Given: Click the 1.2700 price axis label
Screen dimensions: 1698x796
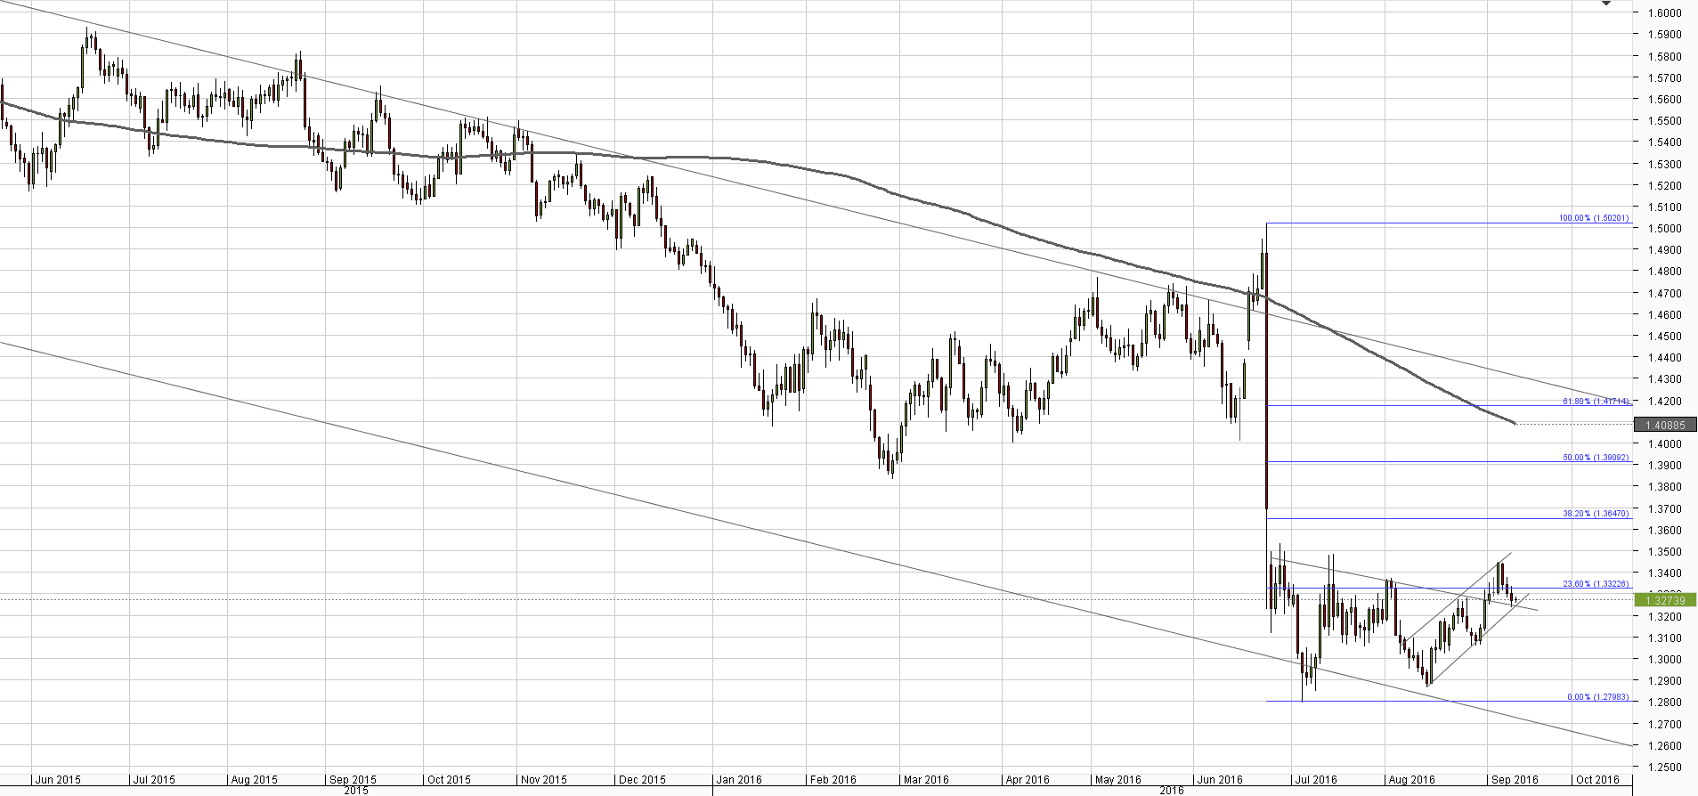Looking at the screenshot, I should (x=1664, y=725).
